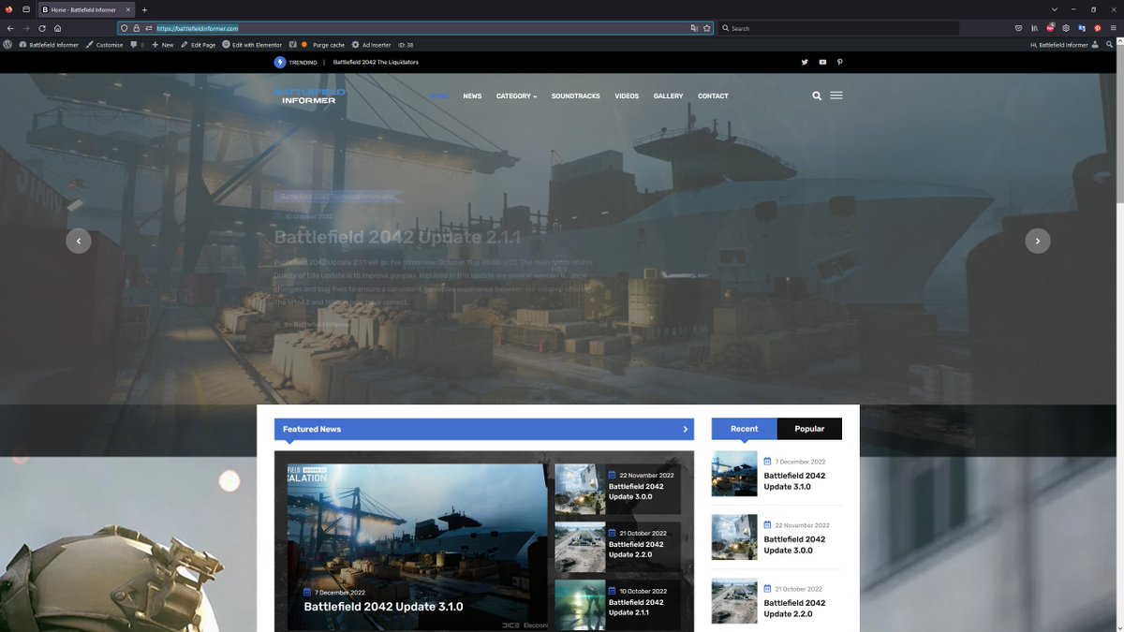This screenshot has height=632, width=1124.
Task: Click the browser Search box
Action: pyautogui.click(x=838, y=28)
